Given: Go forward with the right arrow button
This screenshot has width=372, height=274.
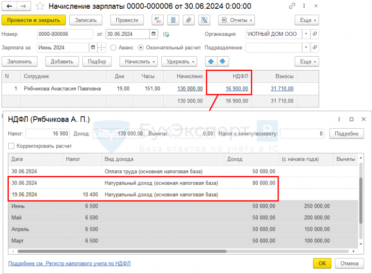Looking at the screenshot, I should pyautogui.click(x=23, y=6).
